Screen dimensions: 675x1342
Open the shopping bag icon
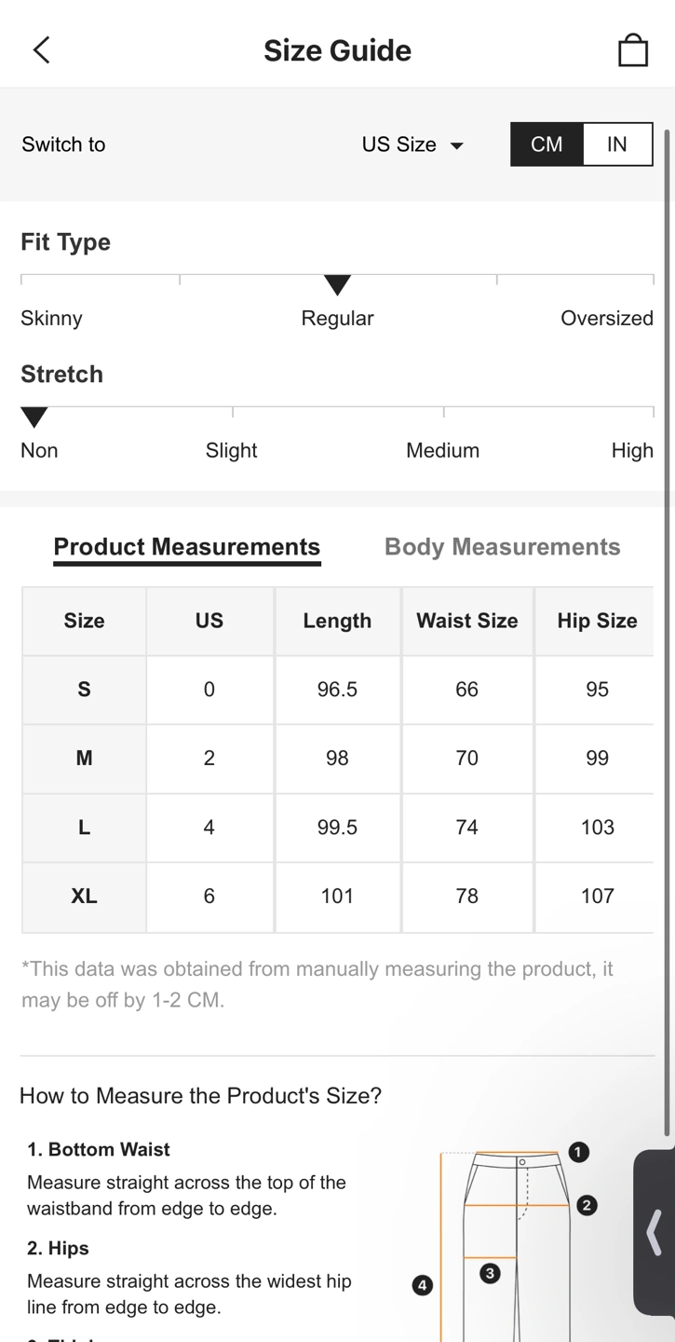point(633,50)
